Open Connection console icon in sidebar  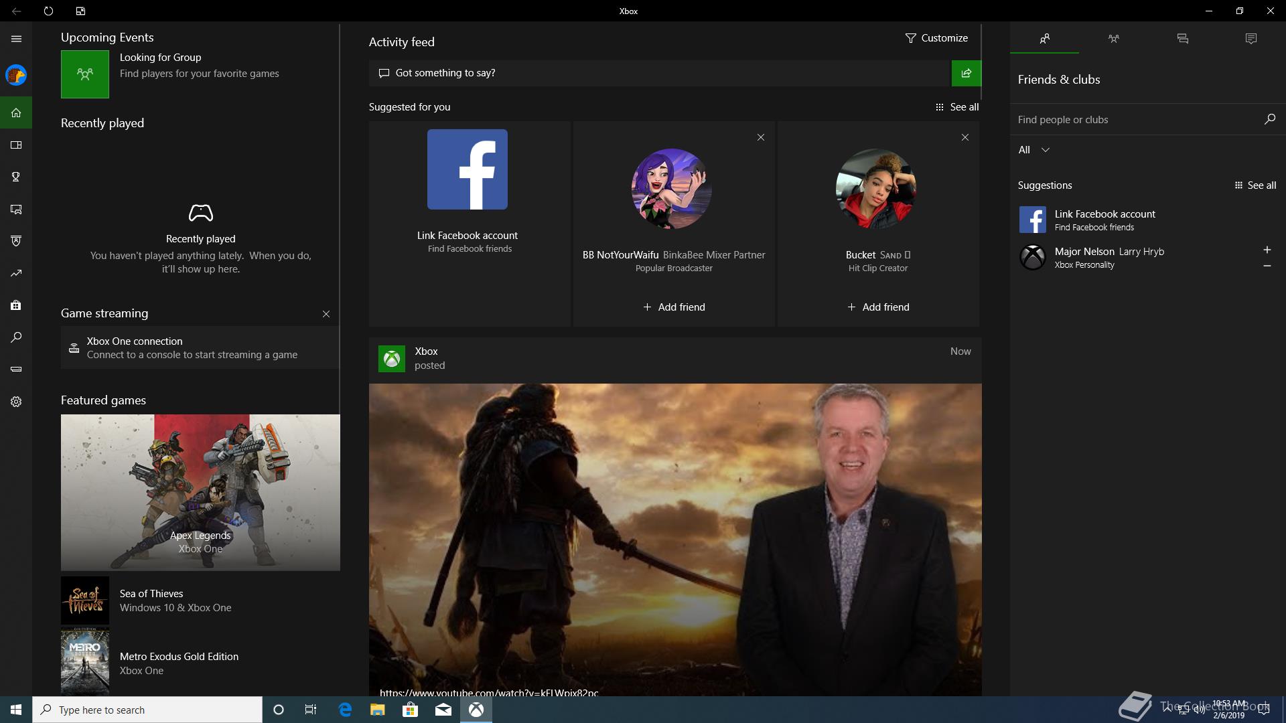(16, 369)
